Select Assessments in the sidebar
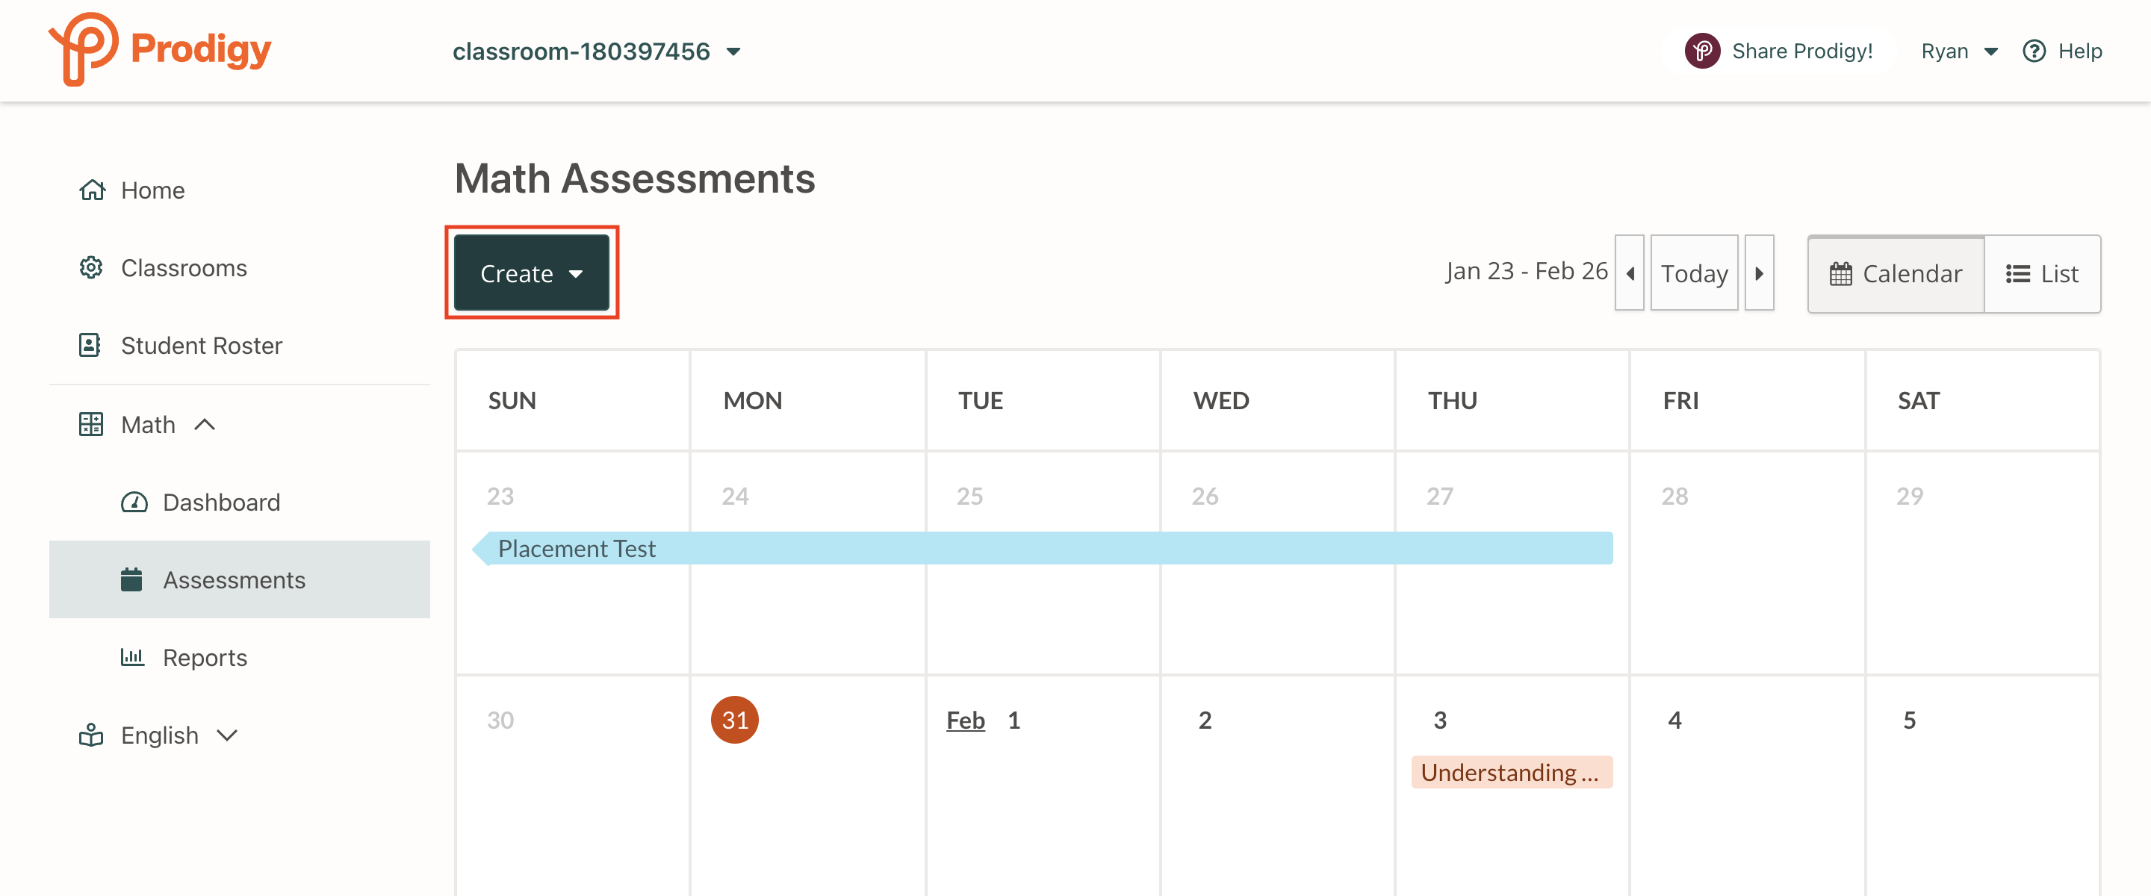Screen dimensions: 2151x896 click(234, 579)
